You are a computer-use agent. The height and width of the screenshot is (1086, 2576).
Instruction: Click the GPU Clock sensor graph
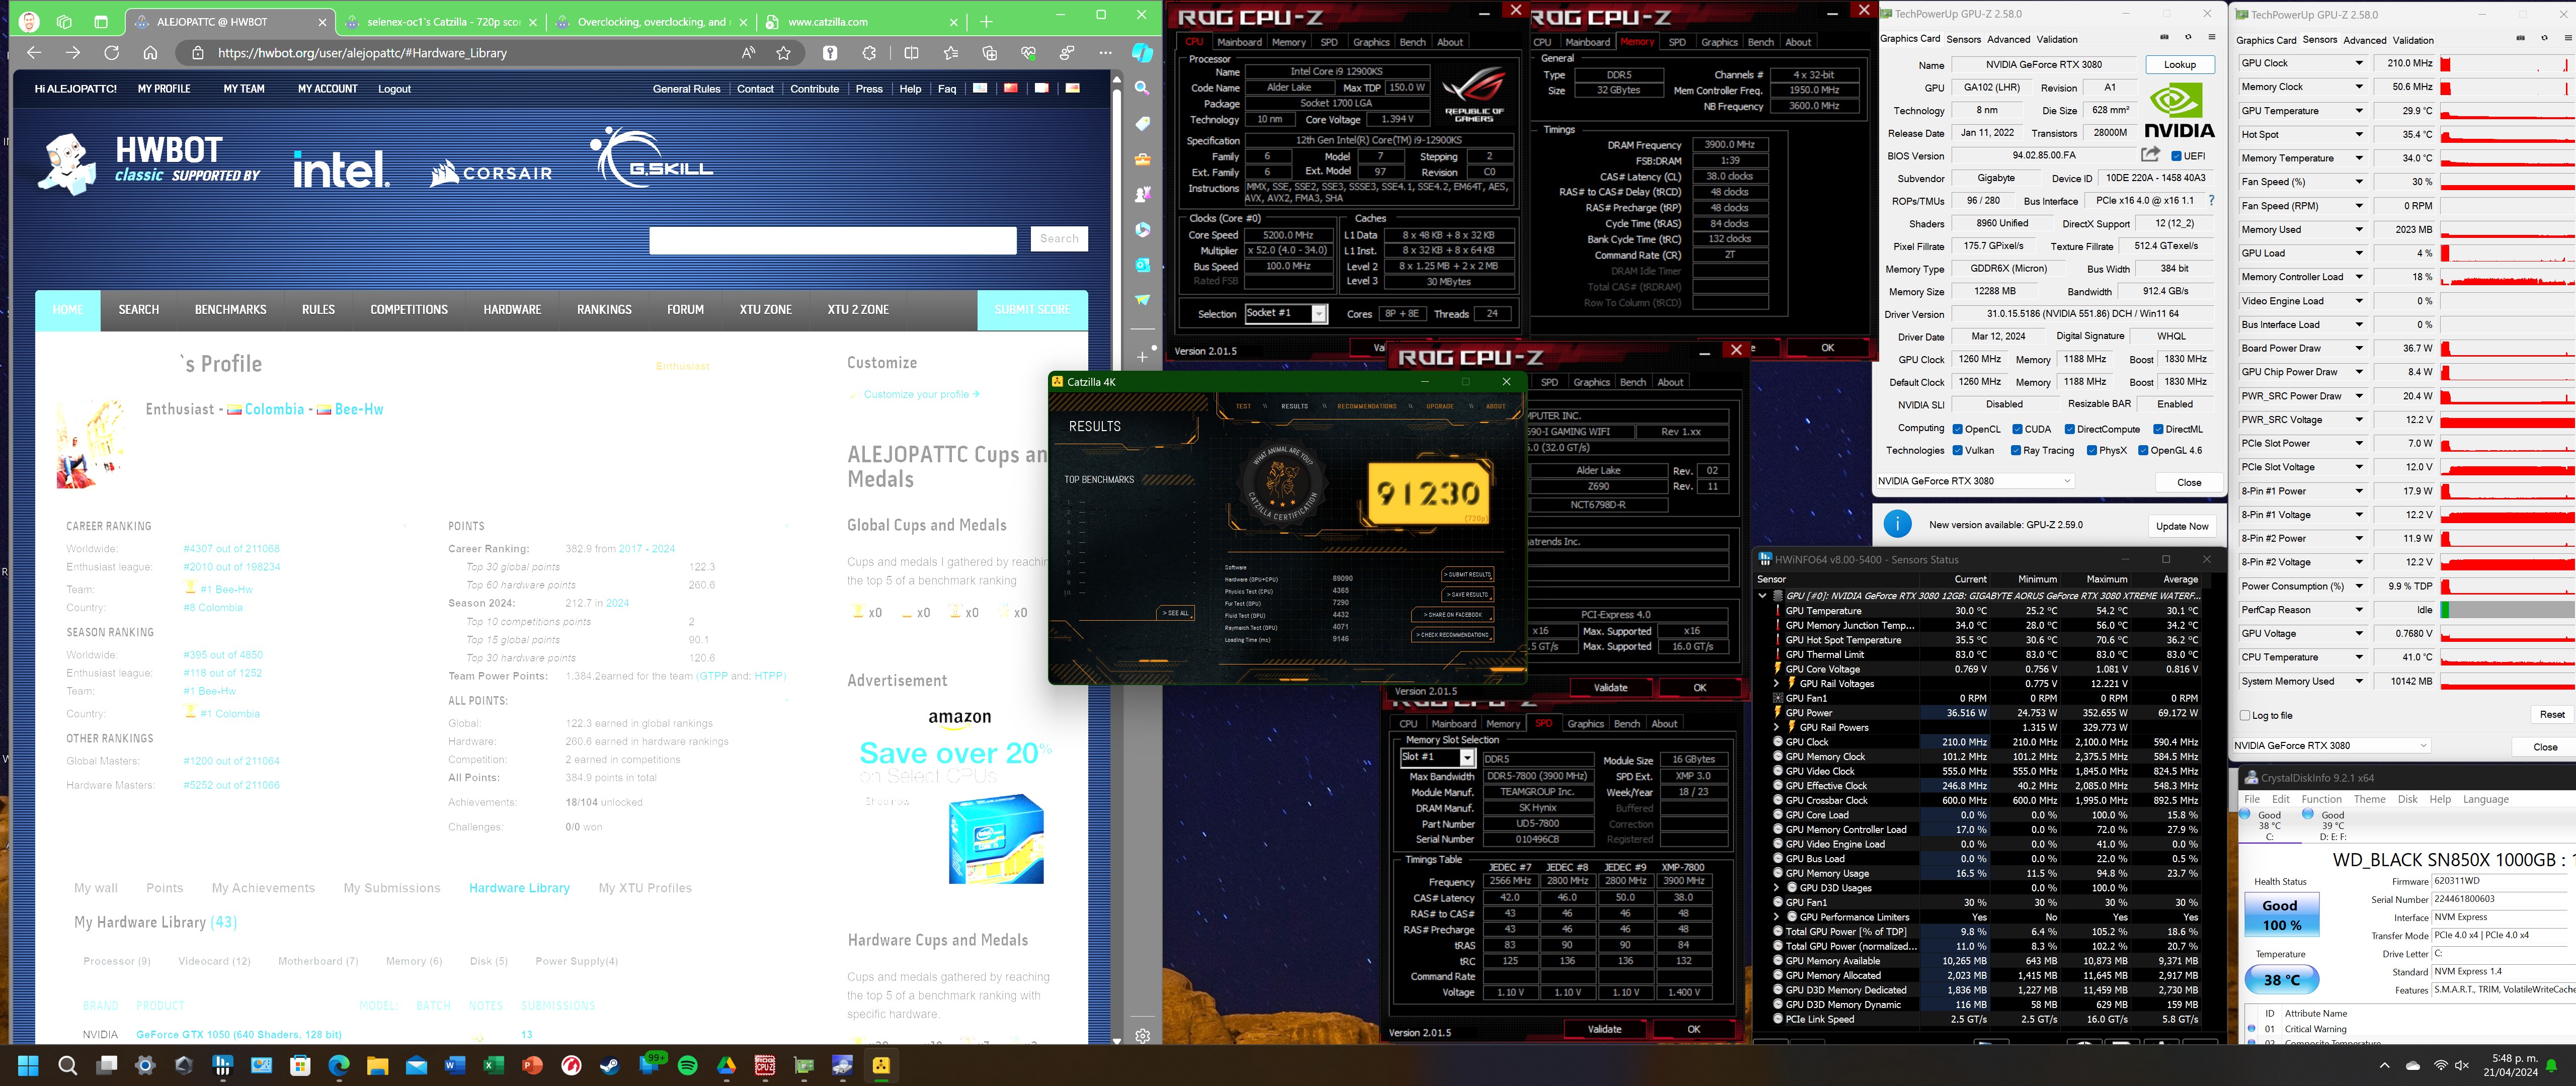coord(2507,63)
